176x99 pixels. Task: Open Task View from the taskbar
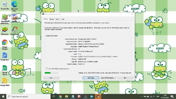(54, 97)
